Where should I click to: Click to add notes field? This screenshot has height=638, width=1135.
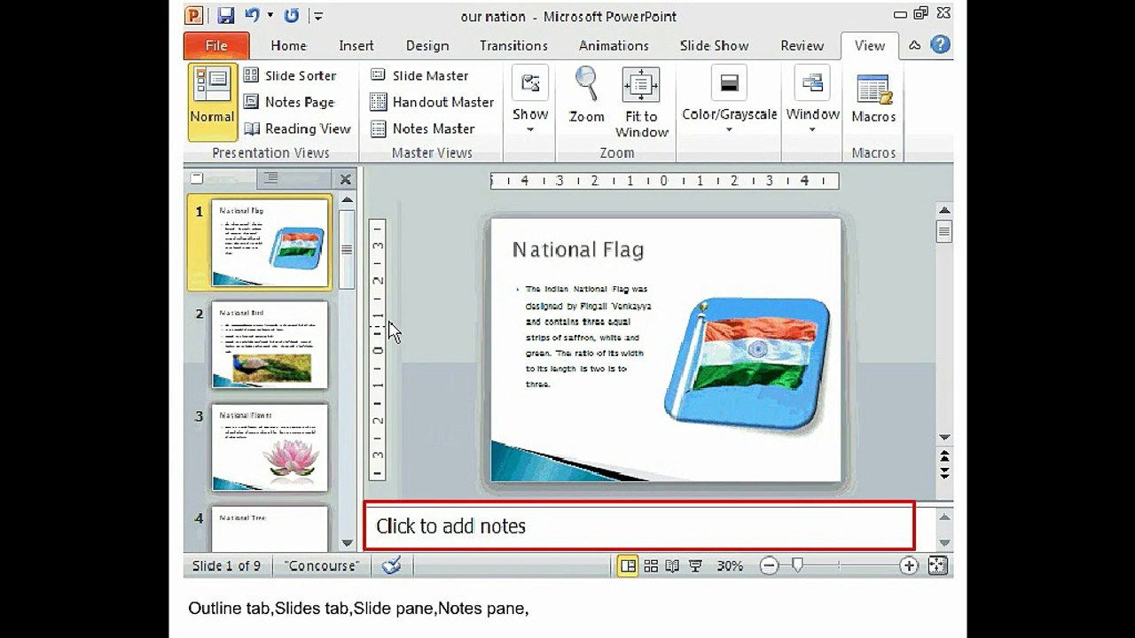tap(638, 526)
